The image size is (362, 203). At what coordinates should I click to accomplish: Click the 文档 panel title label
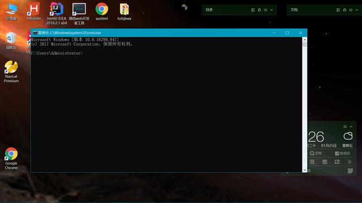click(294, 10)
